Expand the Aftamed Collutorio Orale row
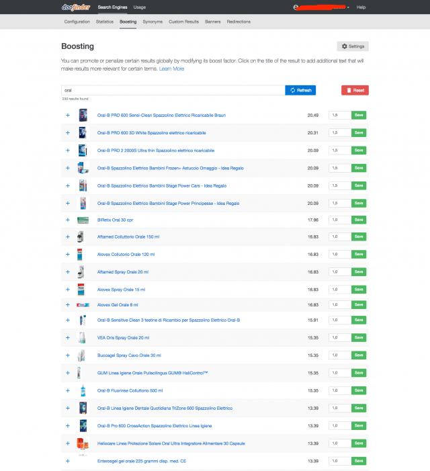Image resolution: width=430 pixels, height=471 pixels. pos(68,237)
